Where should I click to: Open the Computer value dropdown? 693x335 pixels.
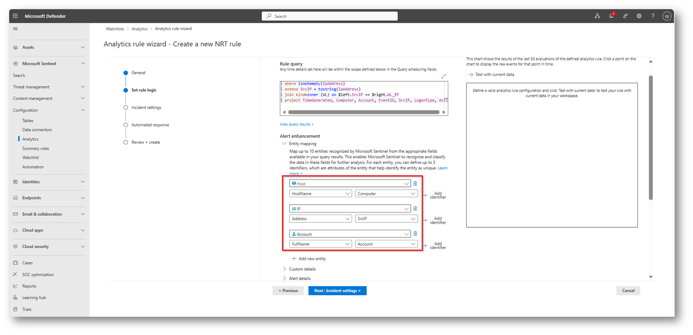(386, 194)
